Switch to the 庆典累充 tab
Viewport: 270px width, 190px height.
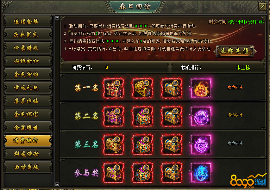pyautogui.click(x=28, y=34)
